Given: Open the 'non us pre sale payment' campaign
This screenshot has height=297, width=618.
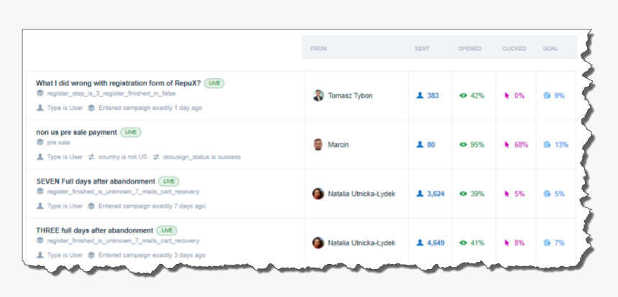Looking at the screenshot, I should click(x=76, y=132).
